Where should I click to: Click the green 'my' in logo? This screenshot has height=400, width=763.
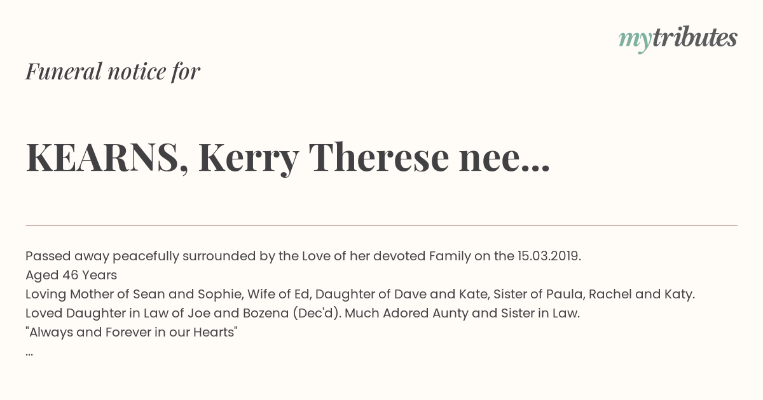(x=635, y=41)
